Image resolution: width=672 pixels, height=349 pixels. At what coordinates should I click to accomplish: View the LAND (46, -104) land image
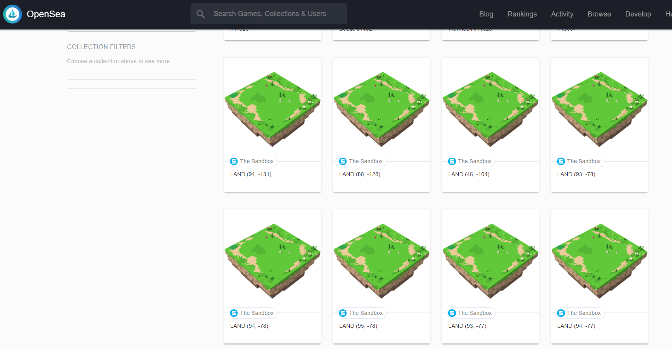[490, 109]
